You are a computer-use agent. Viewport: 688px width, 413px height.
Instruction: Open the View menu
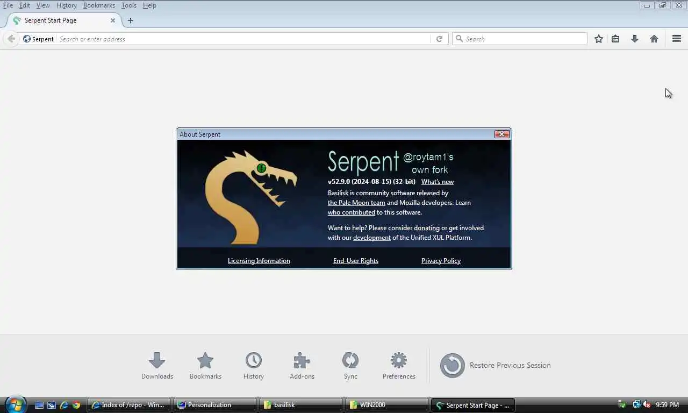[43, 5]
